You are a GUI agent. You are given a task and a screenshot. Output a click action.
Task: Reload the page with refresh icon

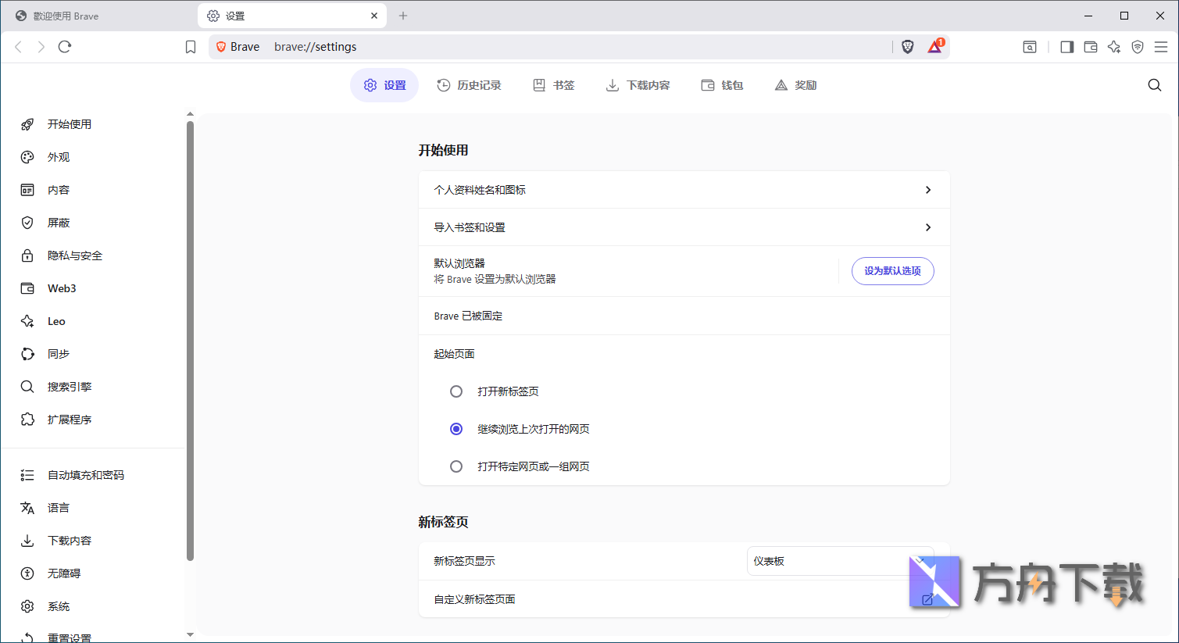[x=65, y=46]
